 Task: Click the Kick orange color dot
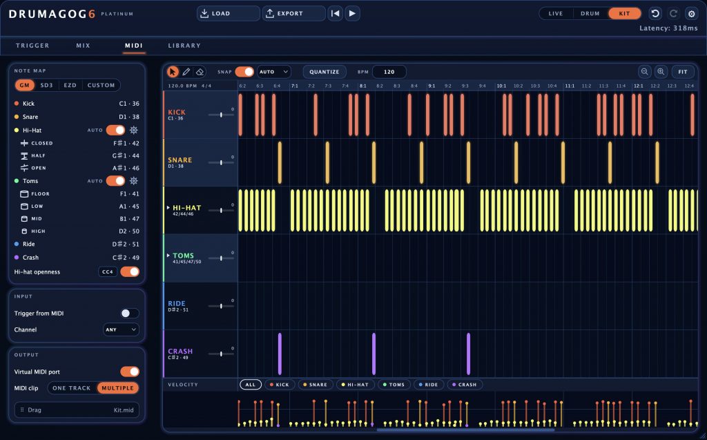pos(17,104)
